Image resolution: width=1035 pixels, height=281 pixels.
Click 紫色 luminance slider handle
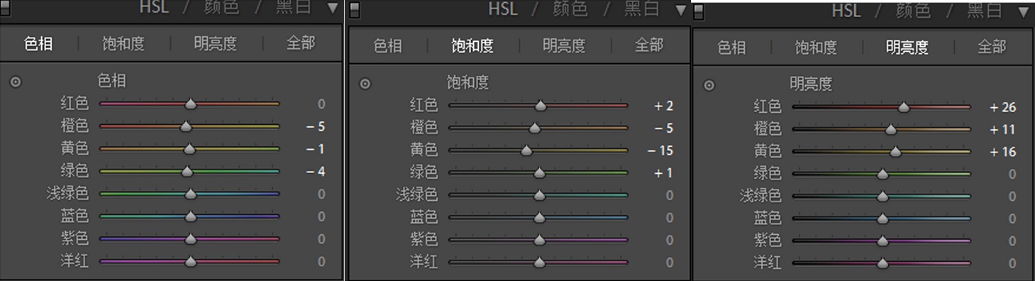882,242
